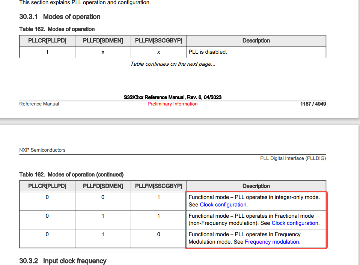The height and width of the screenshot is (265, 360).
Task: Click the NXP Semiconductors page header
Action: pos(42,150)
